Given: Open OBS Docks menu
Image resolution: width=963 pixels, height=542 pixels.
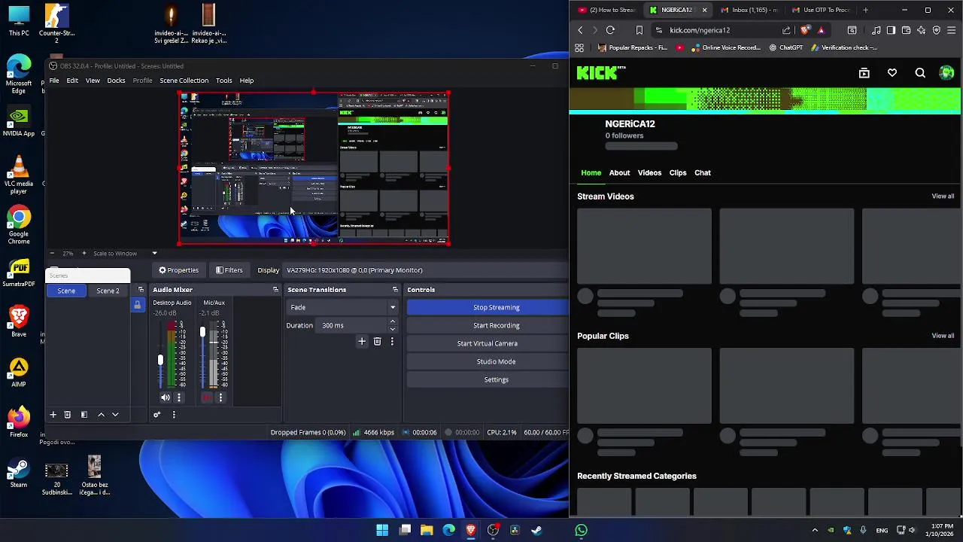Looking at the screenshot, I should point(116,81).
